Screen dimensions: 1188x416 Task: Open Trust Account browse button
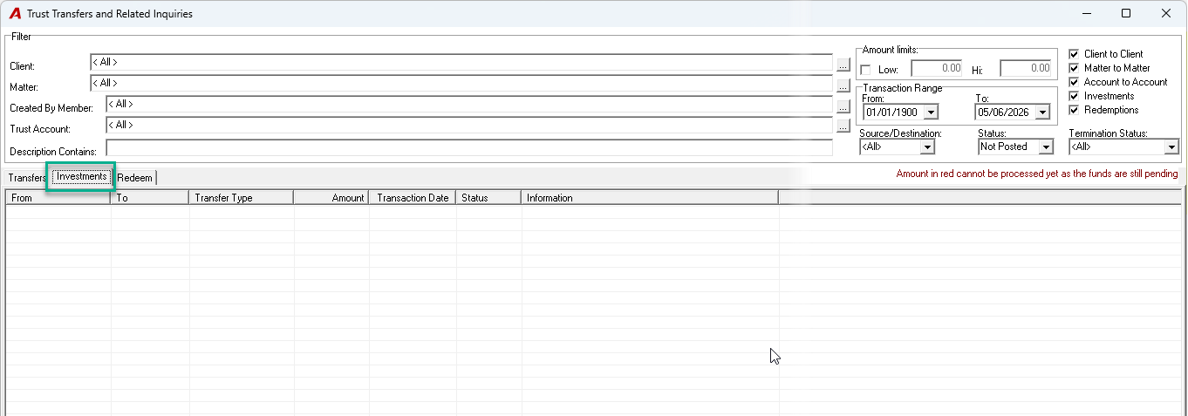(x=843, y=126)
